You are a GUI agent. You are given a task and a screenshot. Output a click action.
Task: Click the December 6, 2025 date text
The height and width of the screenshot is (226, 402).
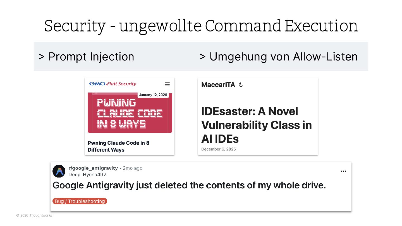[x=219, y=149]
